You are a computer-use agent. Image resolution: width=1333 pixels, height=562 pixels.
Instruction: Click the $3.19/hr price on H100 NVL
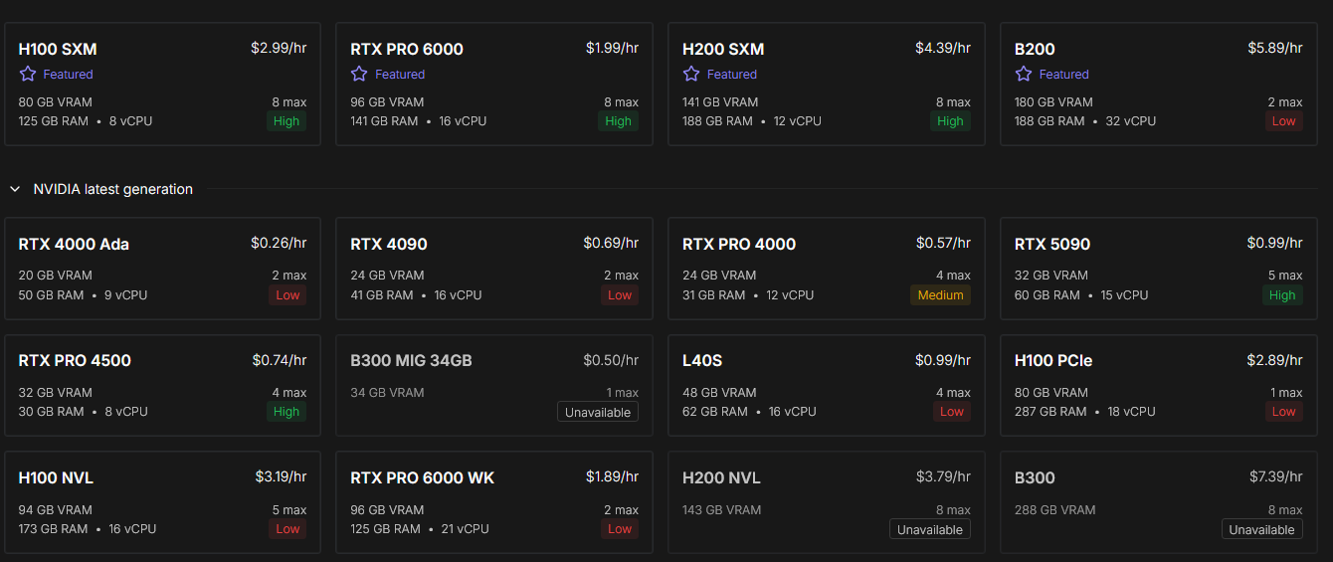[x=281, y=476]
